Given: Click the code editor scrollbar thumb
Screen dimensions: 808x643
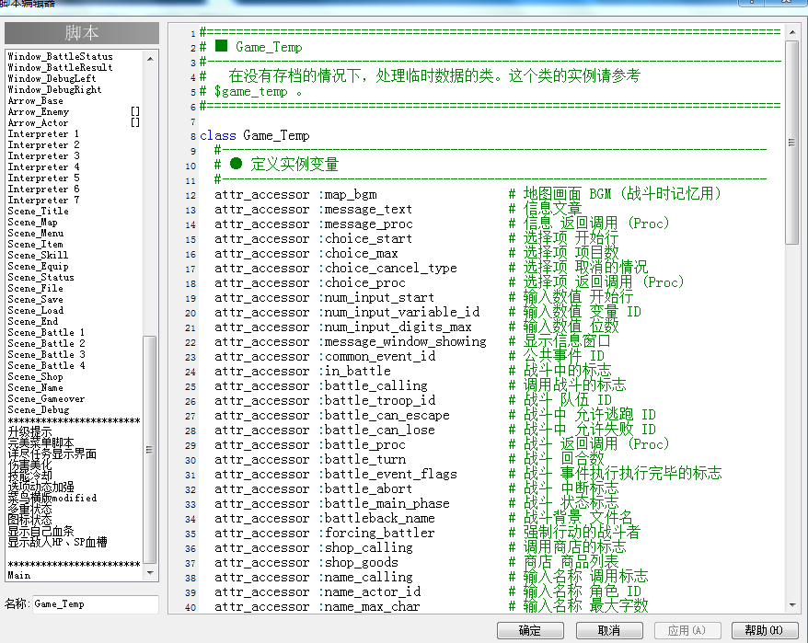Looking at the screenshot, I should click(792, 143).
